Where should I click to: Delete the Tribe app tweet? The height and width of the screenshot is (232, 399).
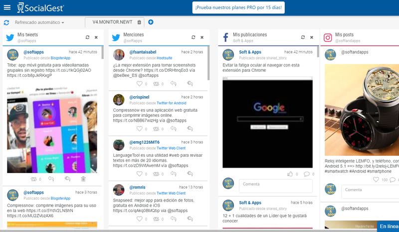83,179
